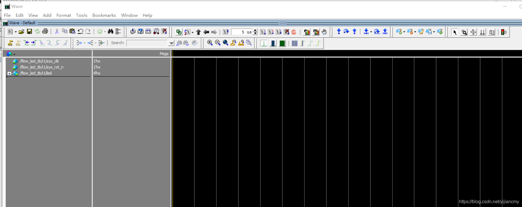Click the Performance Profiling bar chart icon
This screenshot has width=522, height=207.
[307, 32]
